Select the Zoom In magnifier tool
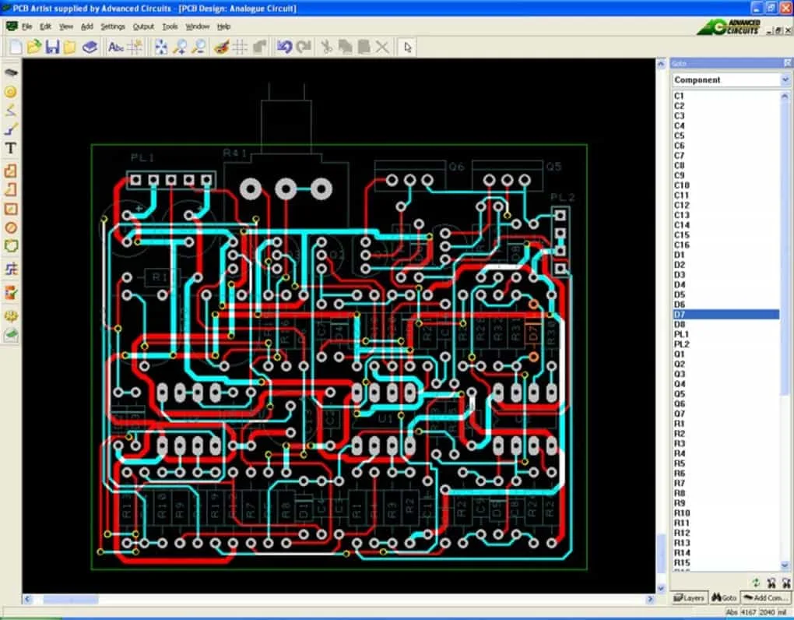 tap(181, 47)
